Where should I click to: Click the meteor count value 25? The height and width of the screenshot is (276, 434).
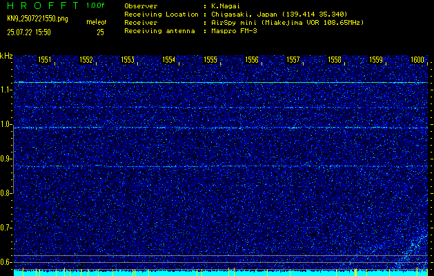pos(100,32)
